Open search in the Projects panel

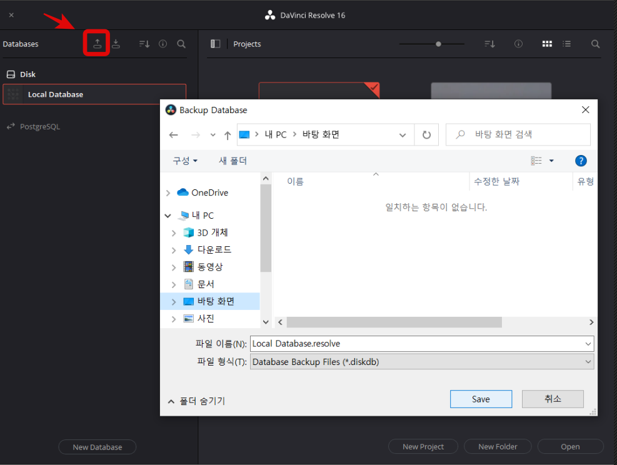[x=595, y=44]
